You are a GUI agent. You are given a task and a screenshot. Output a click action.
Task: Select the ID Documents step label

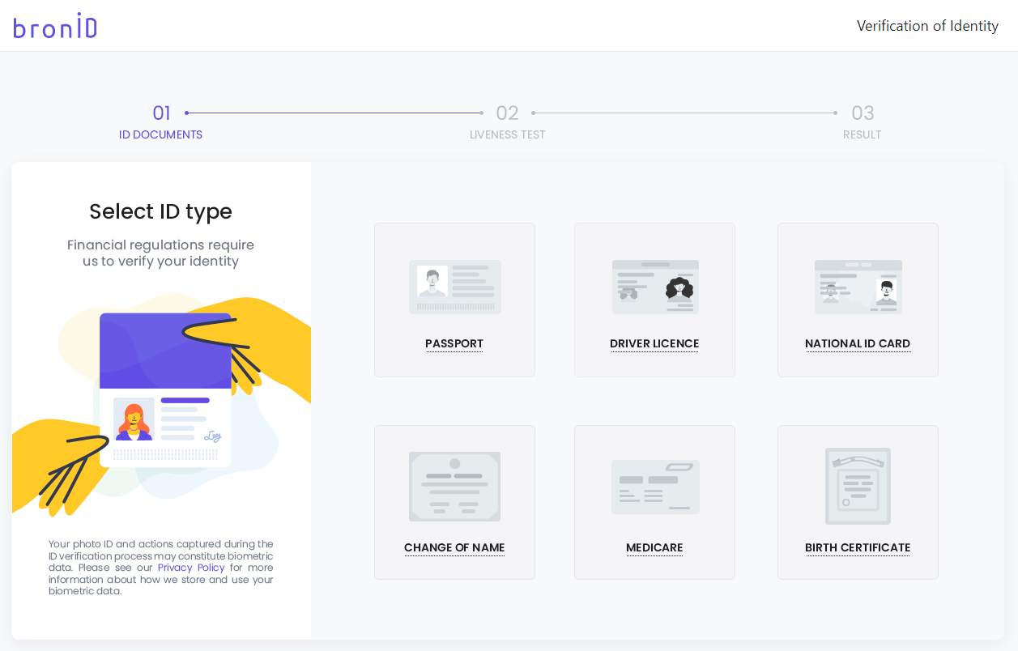(x=160, y=134)
